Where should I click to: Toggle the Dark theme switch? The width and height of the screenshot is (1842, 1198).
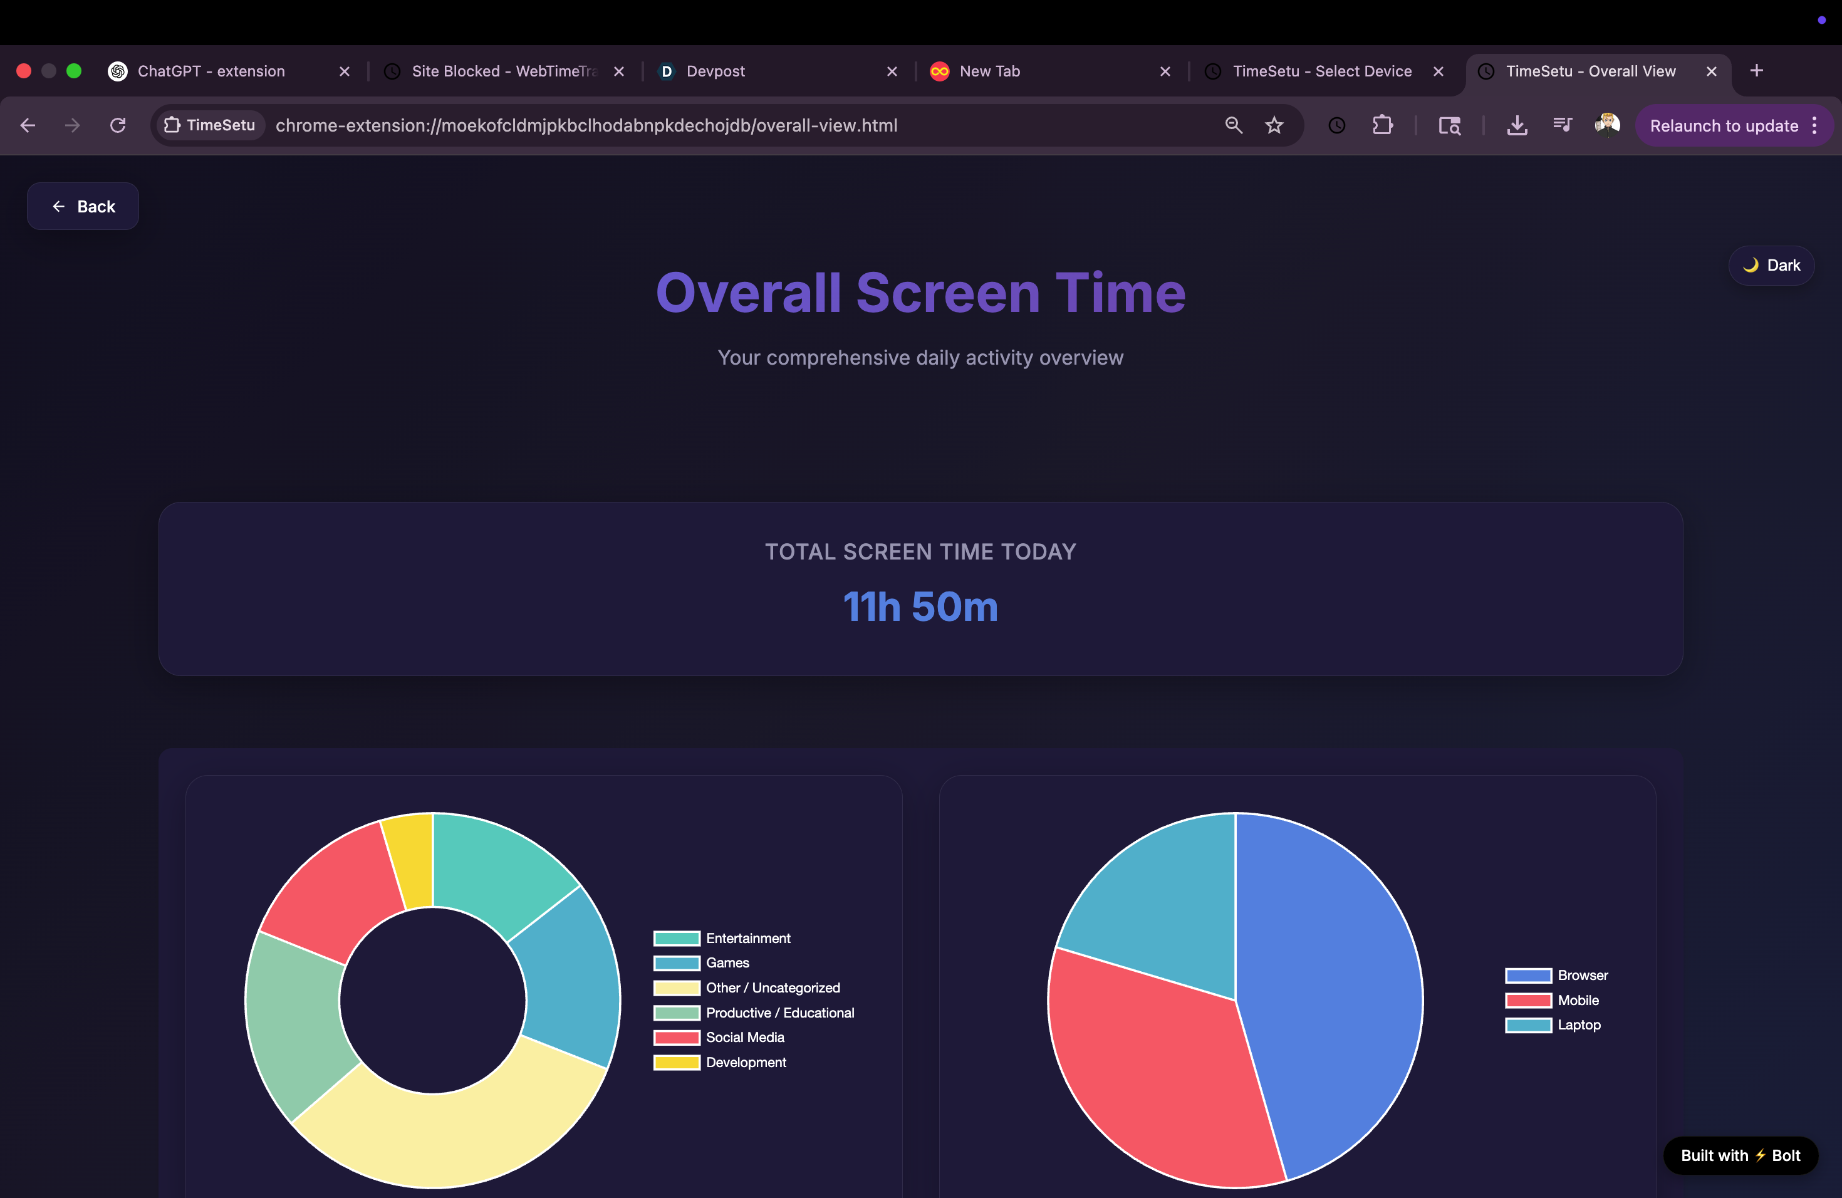pyautogui.click(x=1771, y=266)
